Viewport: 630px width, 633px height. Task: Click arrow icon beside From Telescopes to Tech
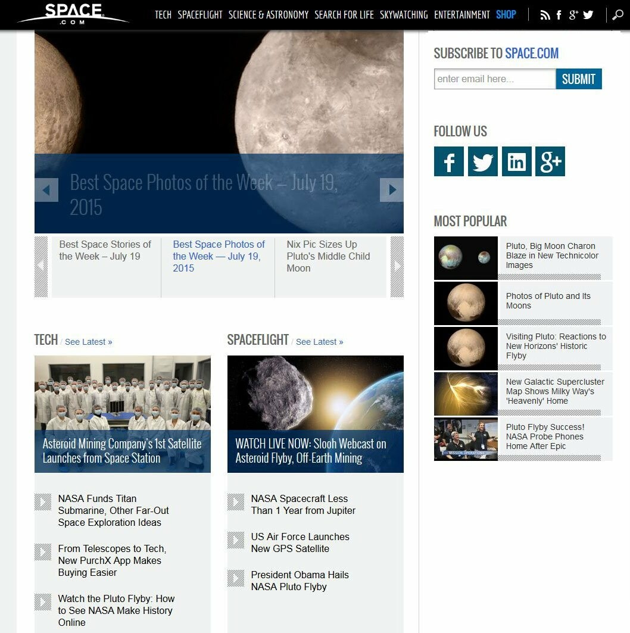tap(43, 552)
